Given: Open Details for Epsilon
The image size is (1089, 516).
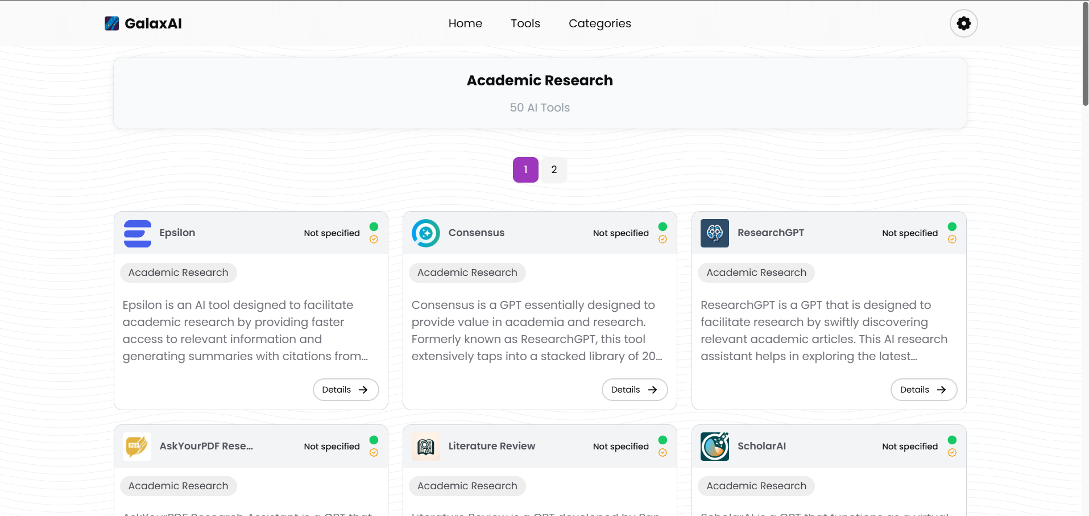Looking at the screenshot, I should (x=346, y=390).
